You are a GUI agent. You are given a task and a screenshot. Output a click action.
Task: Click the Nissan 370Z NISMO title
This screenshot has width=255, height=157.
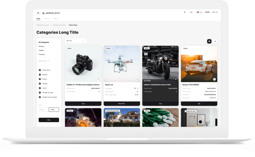coord(191,85)
